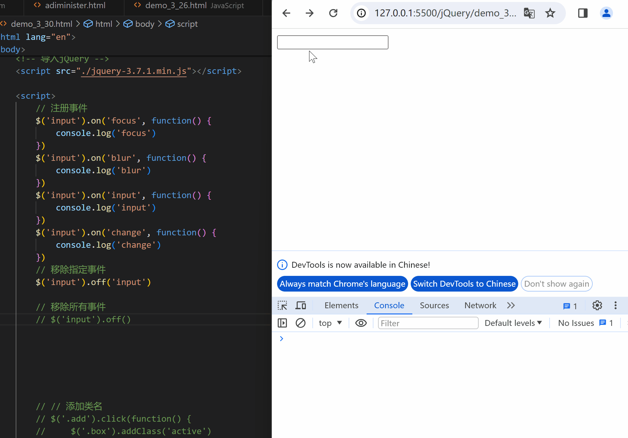
Task: Open the Chrome profile avatar
Action: [606, 13]
